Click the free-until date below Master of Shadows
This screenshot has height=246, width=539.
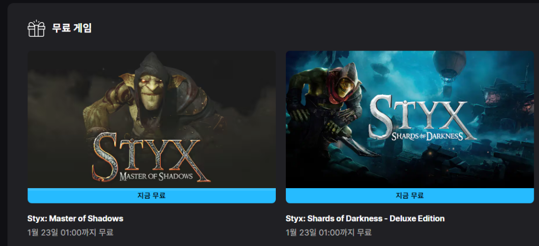tap(71, 232)
